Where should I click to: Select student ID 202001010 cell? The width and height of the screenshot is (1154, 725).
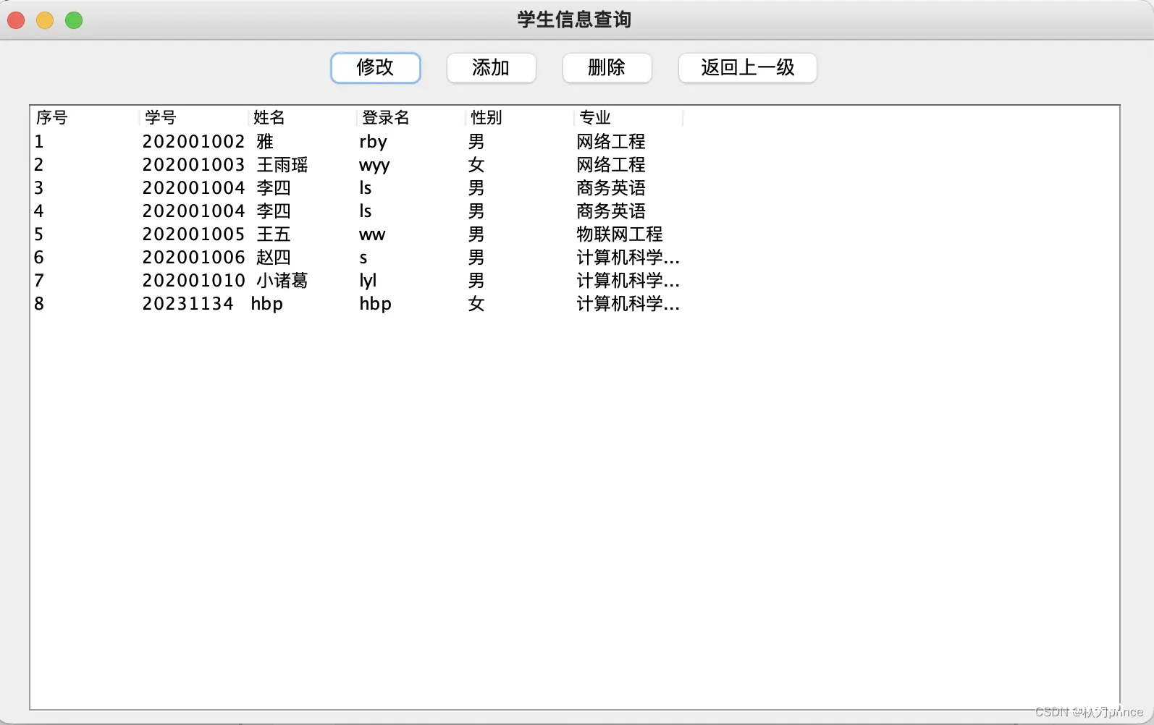tap(193, 281)
